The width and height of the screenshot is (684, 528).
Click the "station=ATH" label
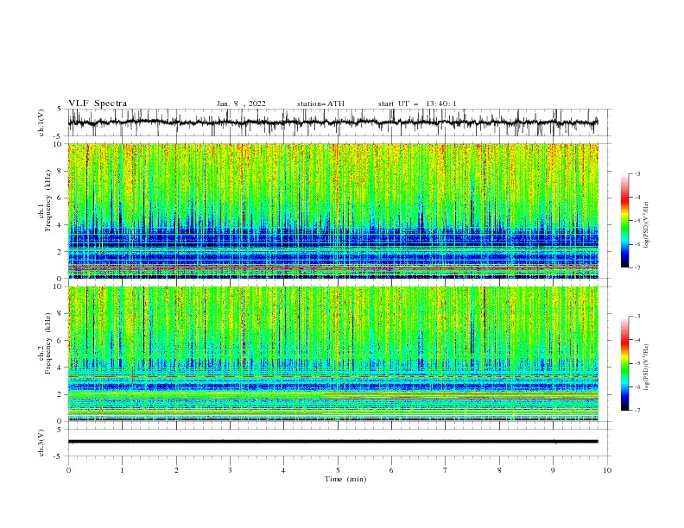320,104
